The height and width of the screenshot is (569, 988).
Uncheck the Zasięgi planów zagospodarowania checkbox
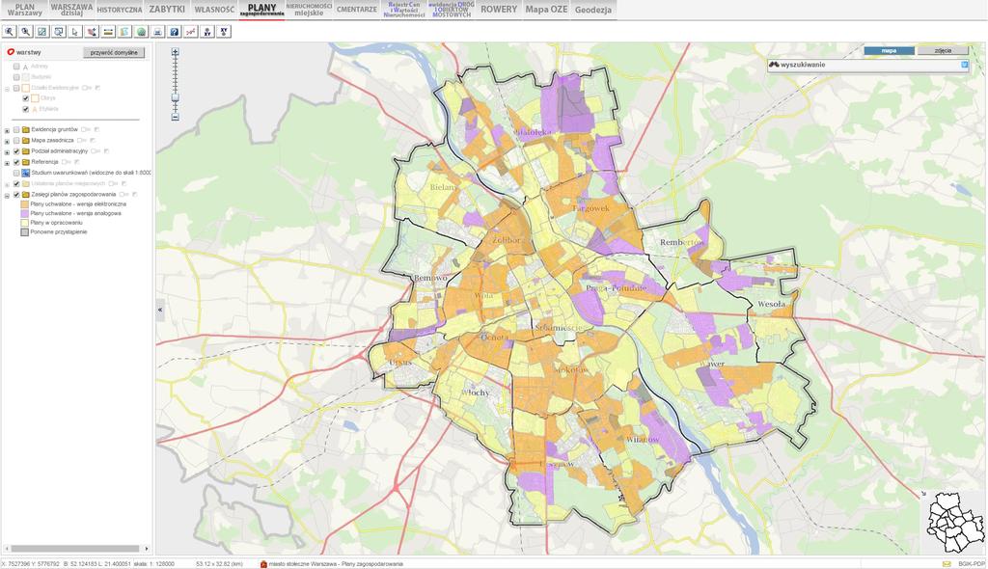point(16,195)
